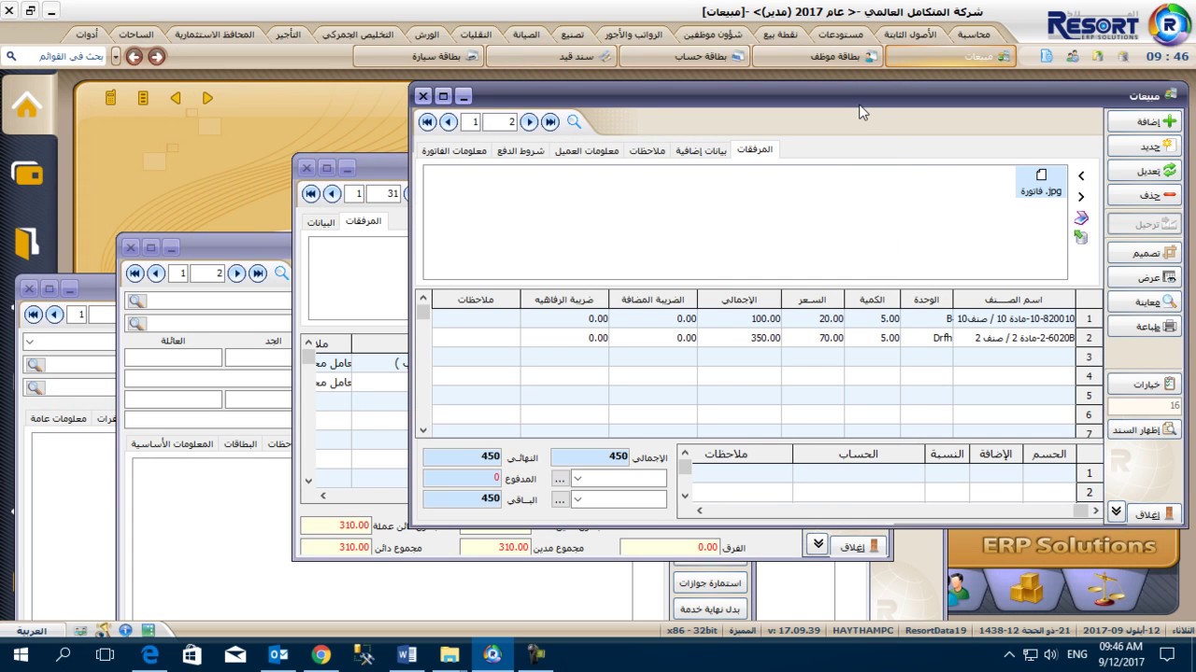1196x672 pixels.
Task: Open Word from the taskbar
Action: pos(406,654)
